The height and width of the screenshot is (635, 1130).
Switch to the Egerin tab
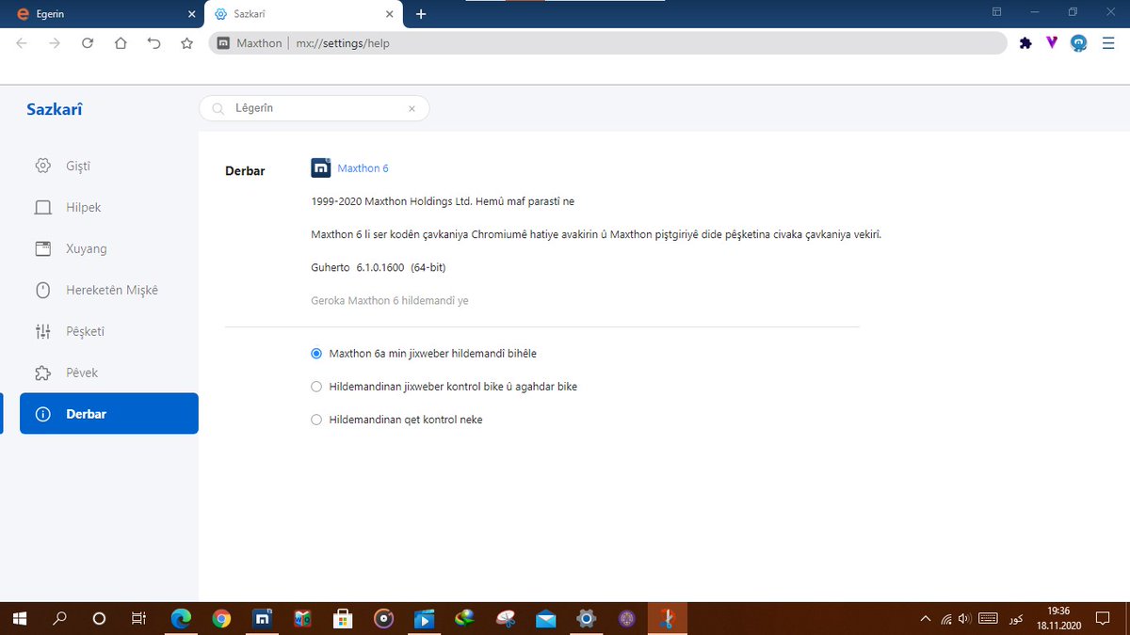point(102,14)
